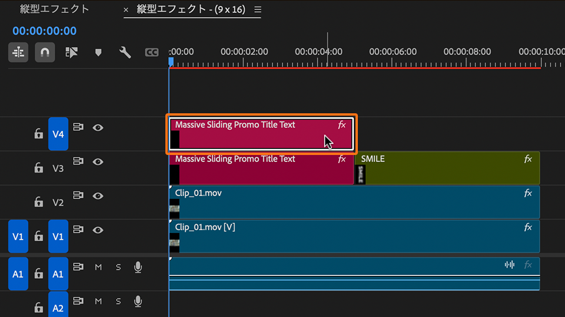This screenshot has height=317, width=565.
Task: Solo audio track A1
Action: 118,268
